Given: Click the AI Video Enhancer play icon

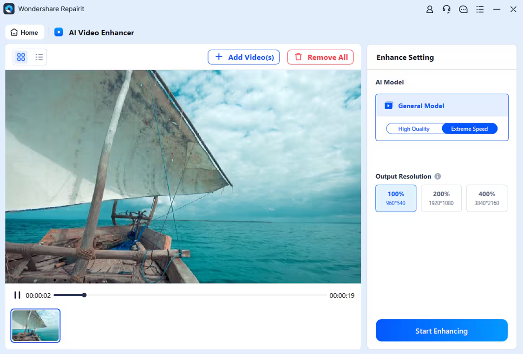Looking at the screenshot, I should tap(59, 32).
